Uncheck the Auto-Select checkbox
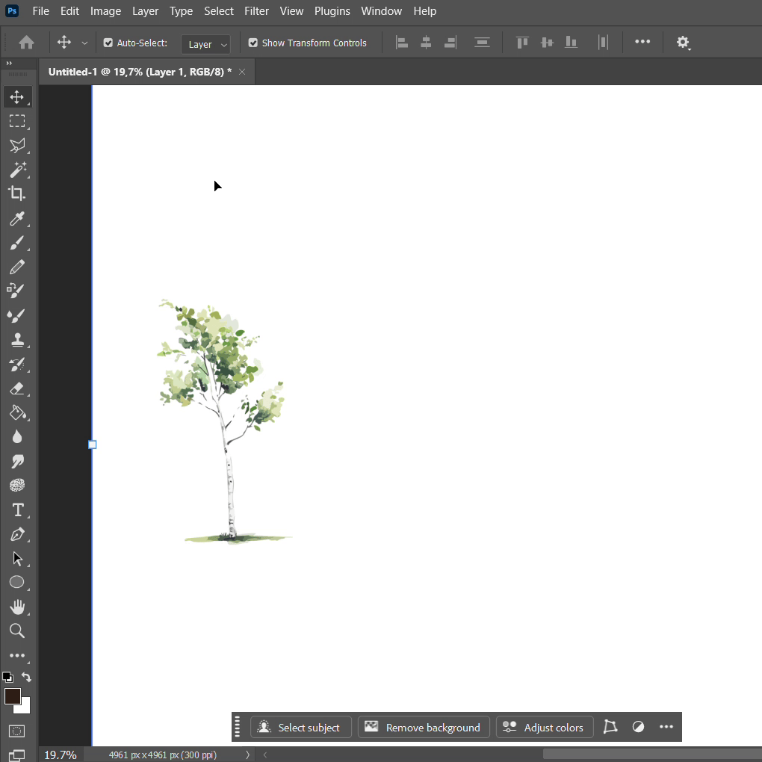The width and height of the screenshot is (762, 762). click(108, 43)
